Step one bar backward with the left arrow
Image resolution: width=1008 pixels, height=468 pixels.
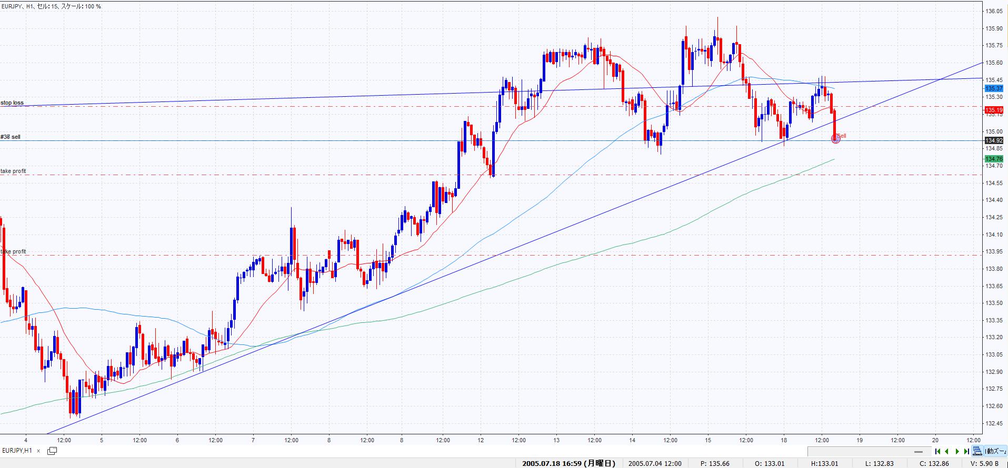(x=947, y=451)
